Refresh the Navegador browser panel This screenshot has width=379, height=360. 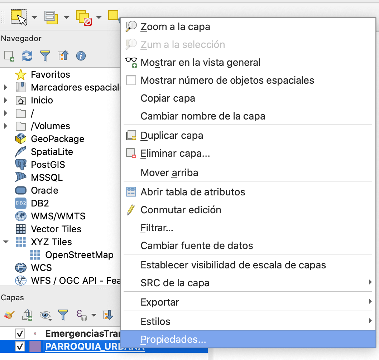point(27,56)
